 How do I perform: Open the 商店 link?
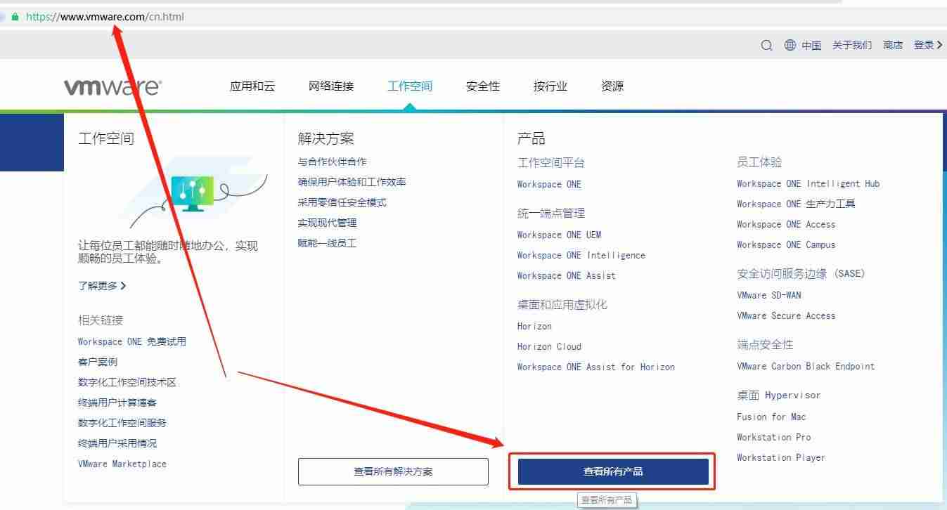point(893,45)
